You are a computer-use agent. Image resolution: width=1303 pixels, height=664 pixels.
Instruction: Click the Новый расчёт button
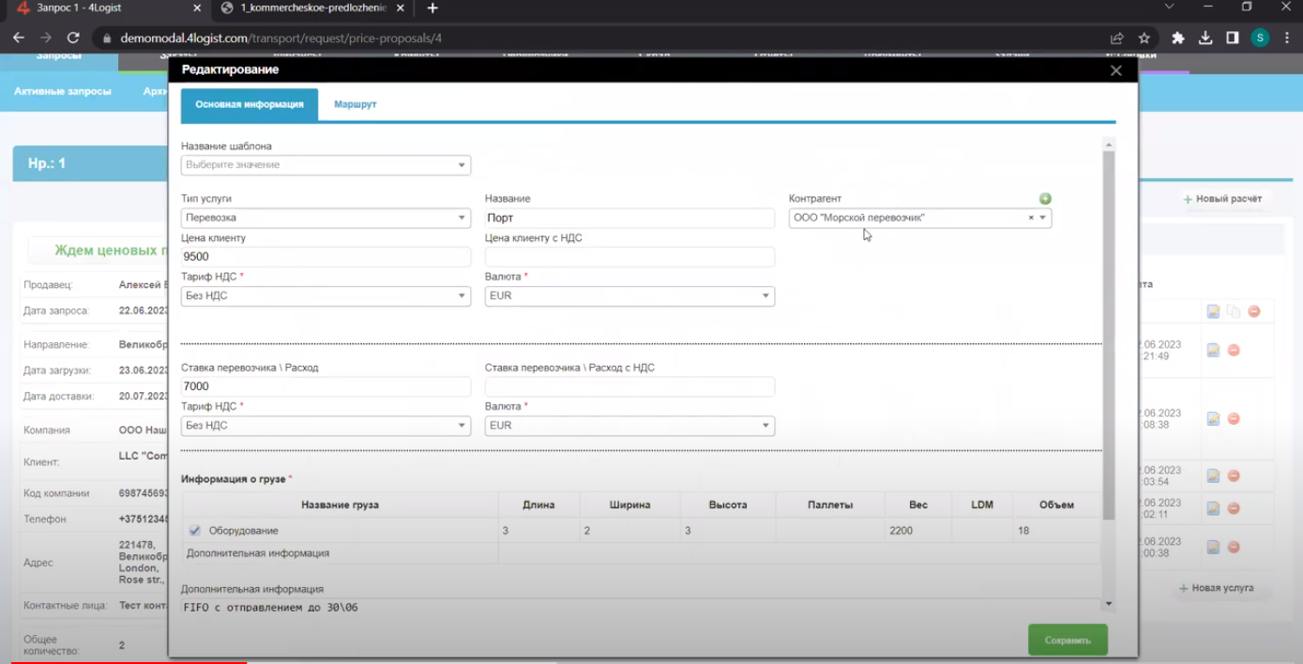(x=1222, y=199)
